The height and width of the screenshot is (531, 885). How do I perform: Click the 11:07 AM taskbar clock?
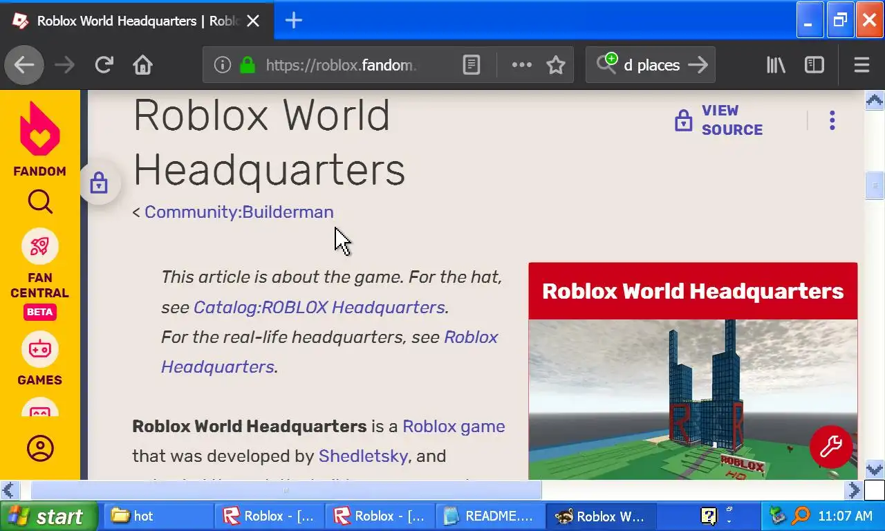(x=845, y=516)
